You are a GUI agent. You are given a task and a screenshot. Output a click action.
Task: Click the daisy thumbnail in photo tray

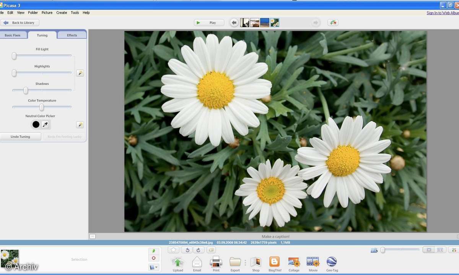10,259
